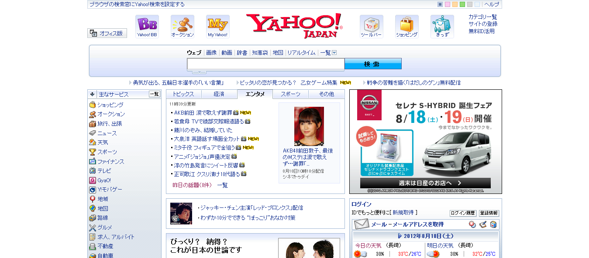Click the 路線 train icon in sidebar
The image size is (589, 258).
tap(93, 218)
